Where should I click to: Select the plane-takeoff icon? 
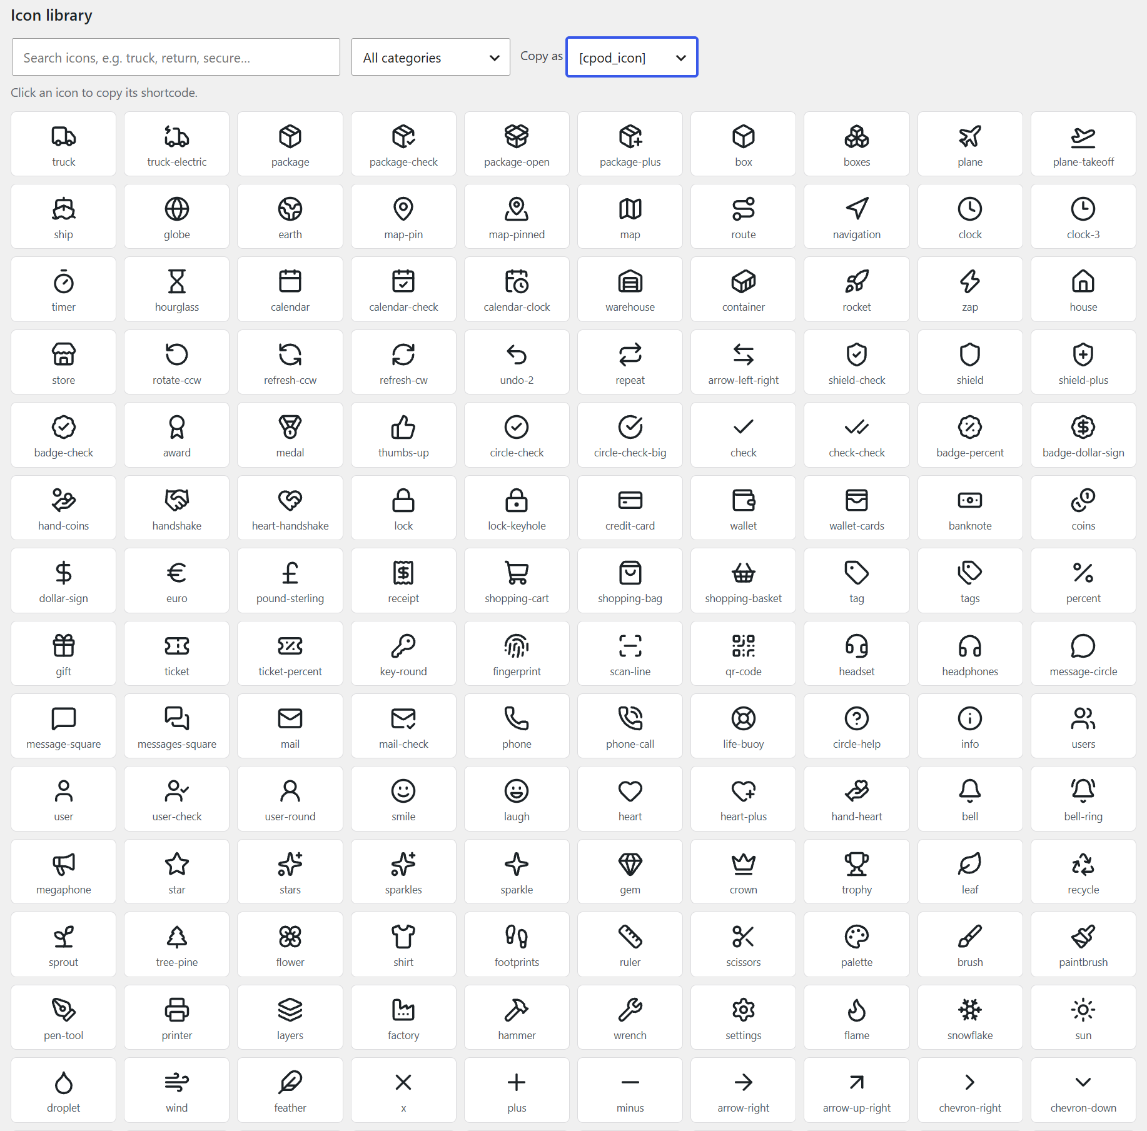[x=1083, y=144]
